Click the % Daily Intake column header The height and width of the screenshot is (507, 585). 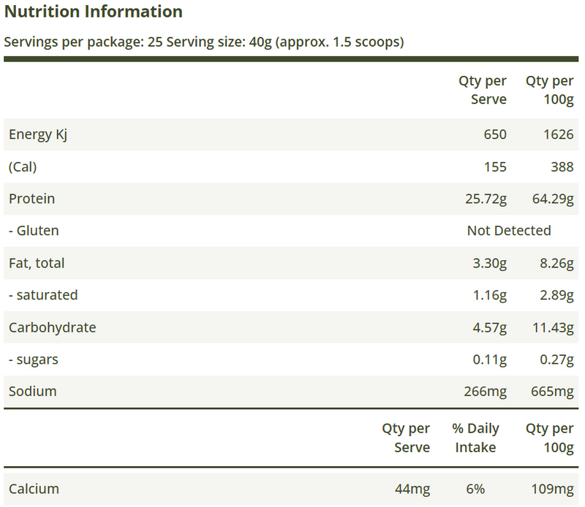click(474, 438)
